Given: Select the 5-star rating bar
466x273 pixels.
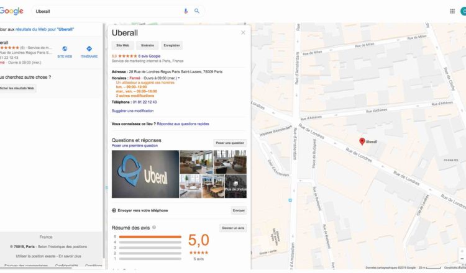Looking at the screenshot, I should coord(150,237).
